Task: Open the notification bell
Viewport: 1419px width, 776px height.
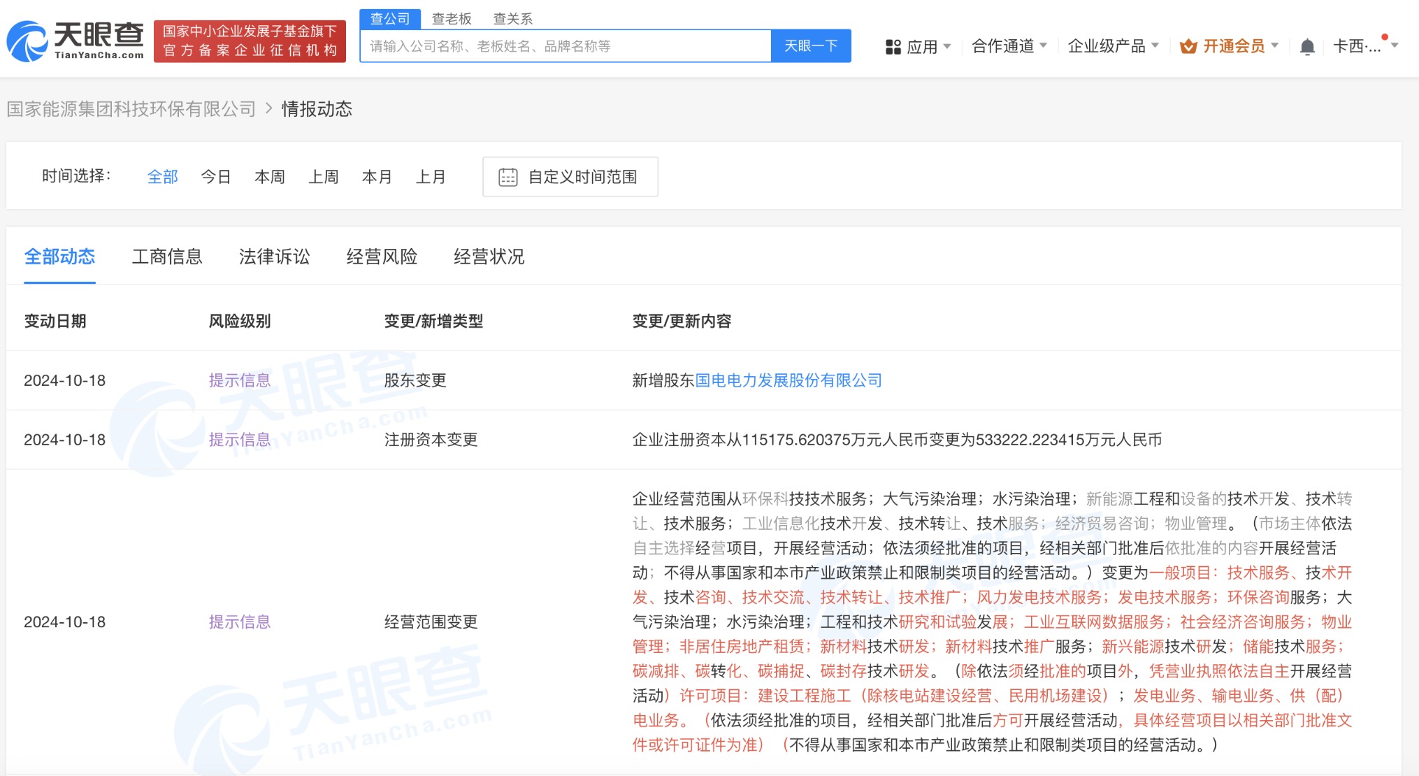Action: pyautogui.click(x=1307, y=47)
